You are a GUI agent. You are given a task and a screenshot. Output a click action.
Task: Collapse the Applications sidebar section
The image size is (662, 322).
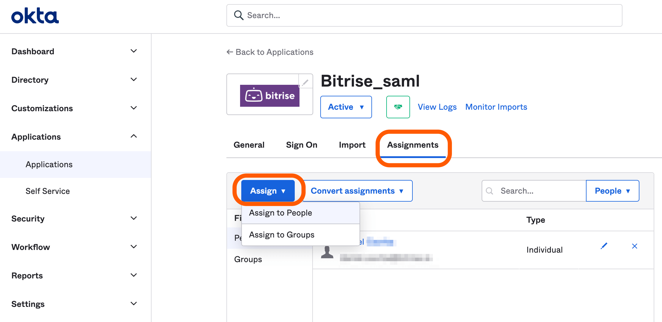coord(133,136)
